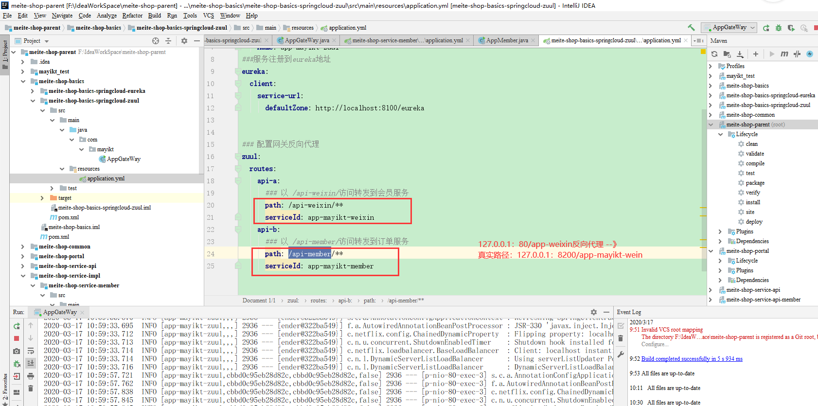Click the 'api-b:' breadcrumb below the editor

pos(345,300)
